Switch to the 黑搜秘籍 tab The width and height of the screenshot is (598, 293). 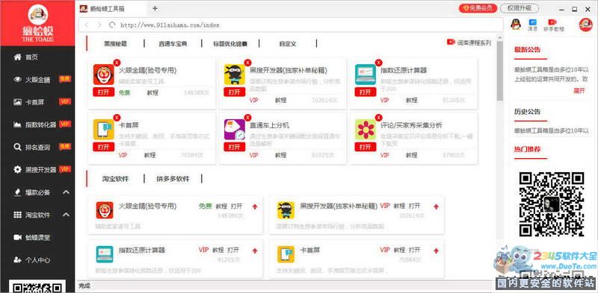click(116, 44)
